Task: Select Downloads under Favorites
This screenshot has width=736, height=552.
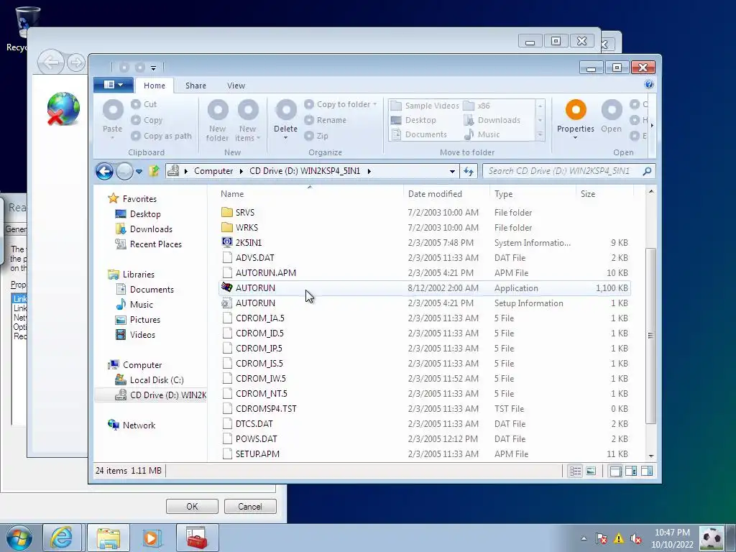Action: pos(151,229)
